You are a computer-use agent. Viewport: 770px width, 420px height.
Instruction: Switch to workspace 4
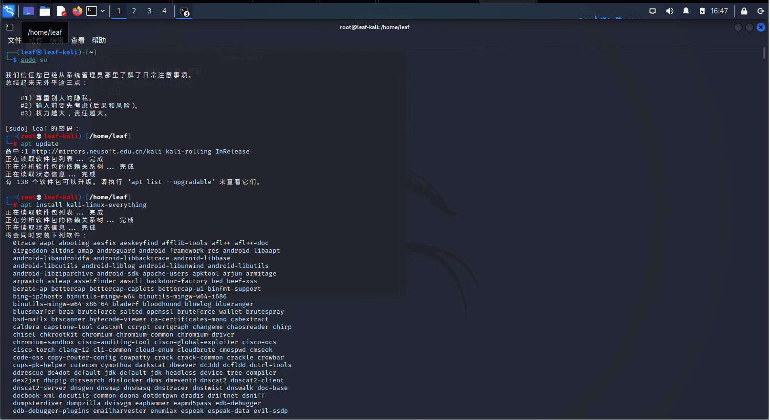coord(165,11)
